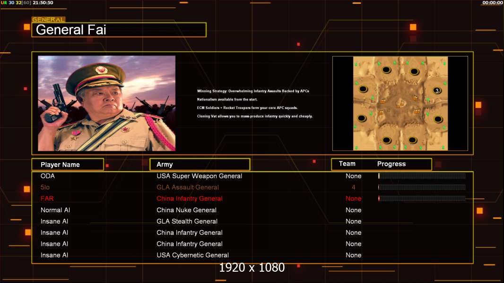Click the General Fai title box

[x=119, y=30]
